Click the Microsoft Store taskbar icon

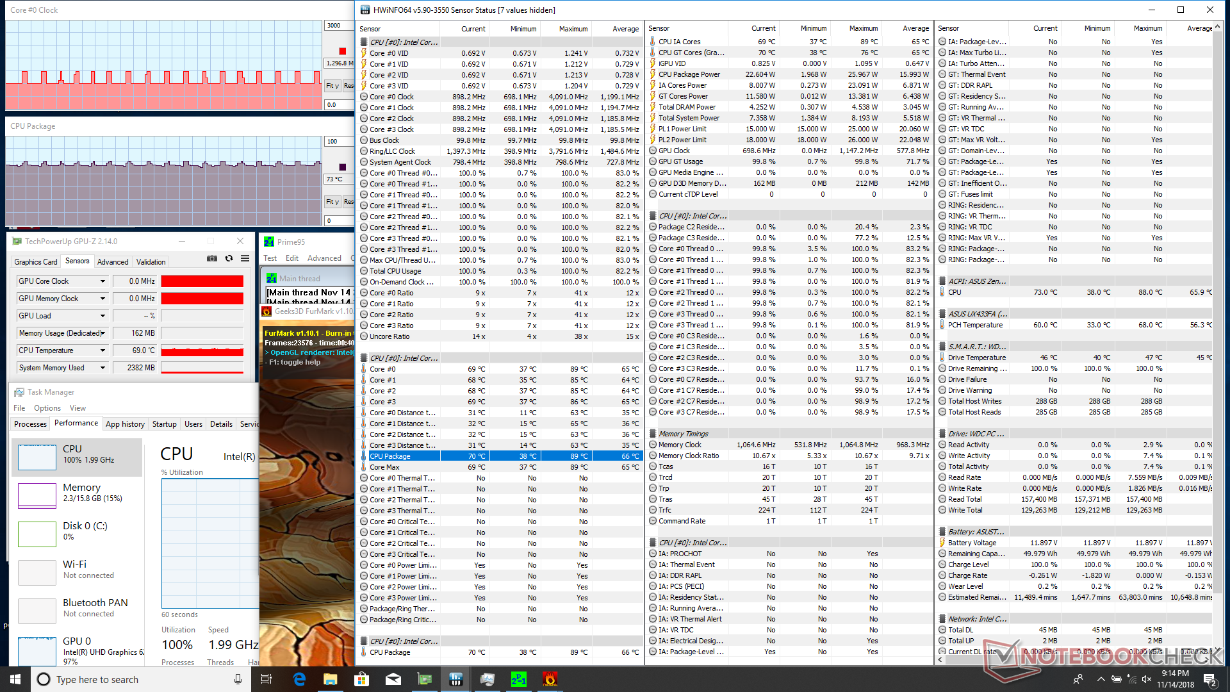pos(361,679)
